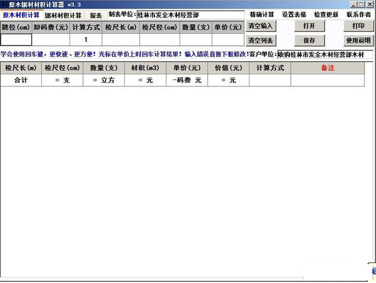Click the 单价(元) input cell in top row
The width and height of the screenshot is (376, 283).
point(228,40)
